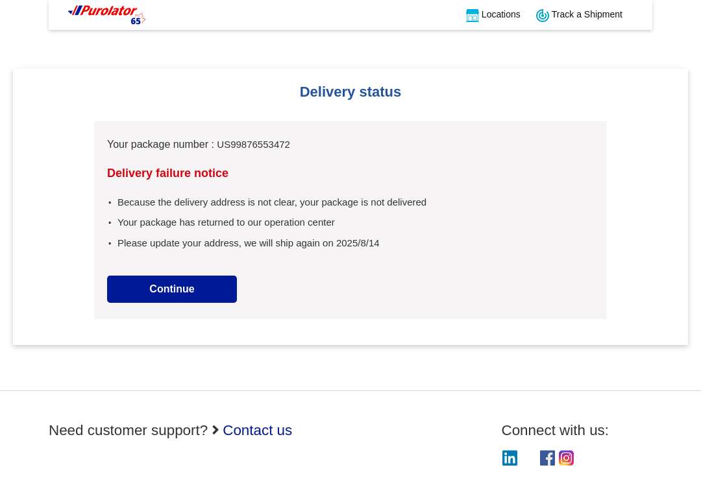Click the Purolator 65 logo

[107, 15]
